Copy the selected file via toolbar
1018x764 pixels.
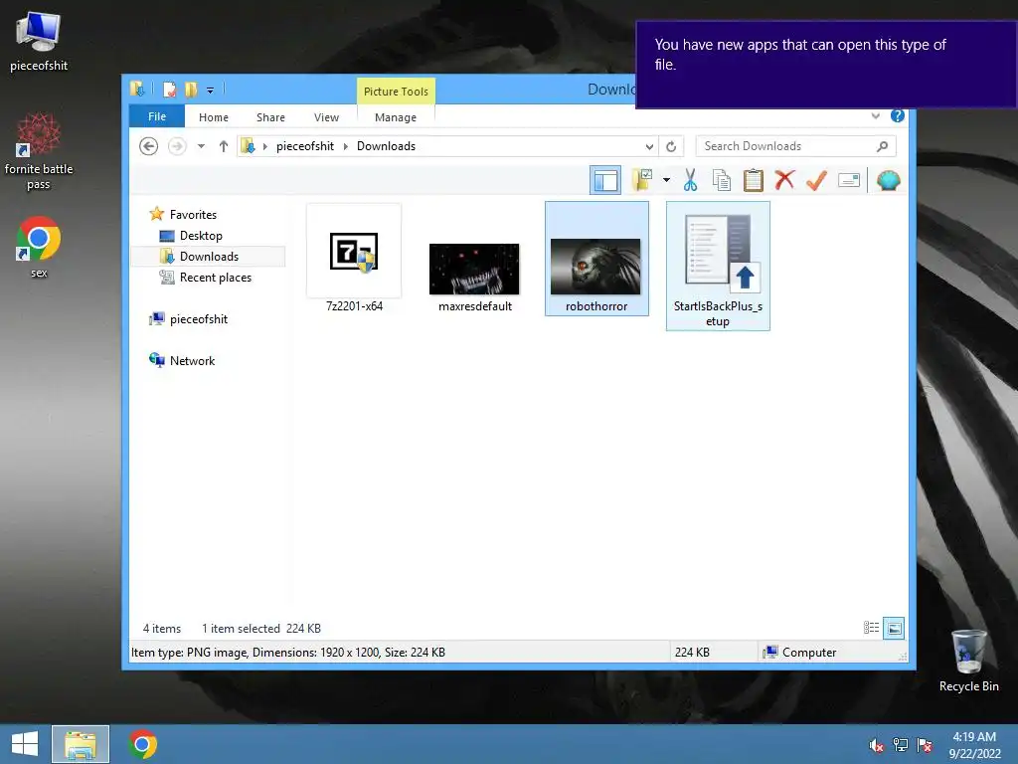[722, 180]
